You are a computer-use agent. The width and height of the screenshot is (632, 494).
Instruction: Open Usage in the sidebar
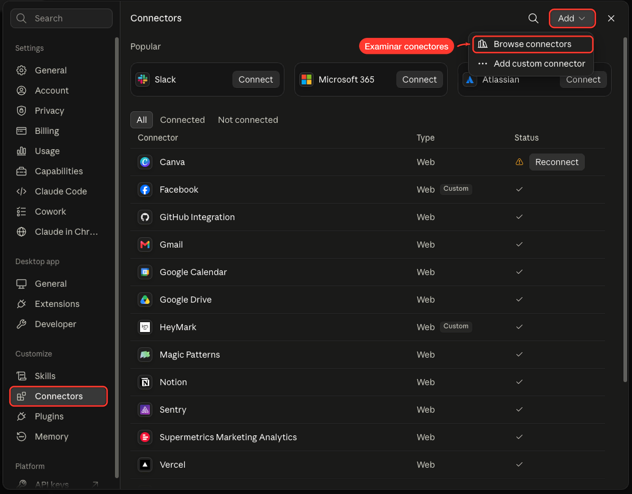(59, 151)
